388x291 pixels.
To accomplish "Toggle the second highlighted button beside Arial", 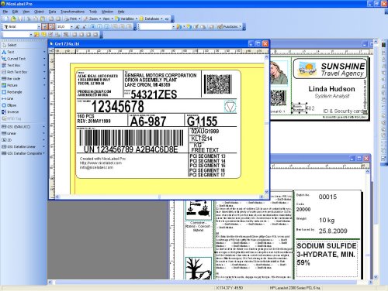I will (52, 26).
